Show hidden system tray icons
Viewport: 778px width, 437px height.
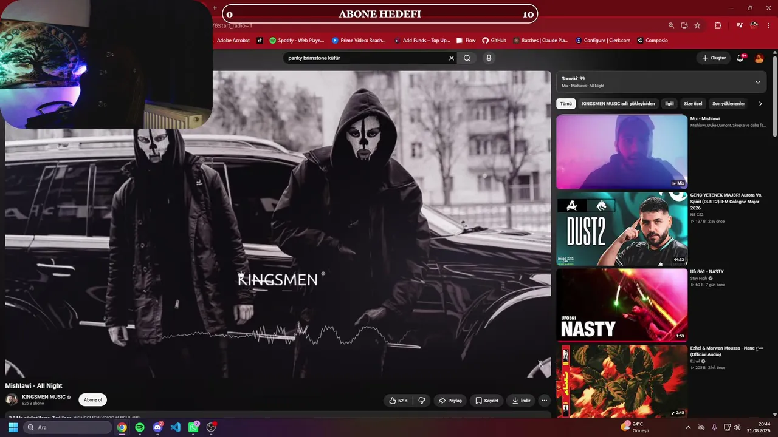(x=688, y=427)
